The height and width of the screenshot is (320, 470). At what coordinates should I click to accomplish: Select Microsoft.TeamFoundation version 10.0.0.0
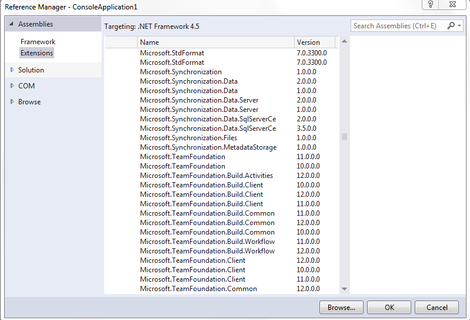[x=222, y=166]
